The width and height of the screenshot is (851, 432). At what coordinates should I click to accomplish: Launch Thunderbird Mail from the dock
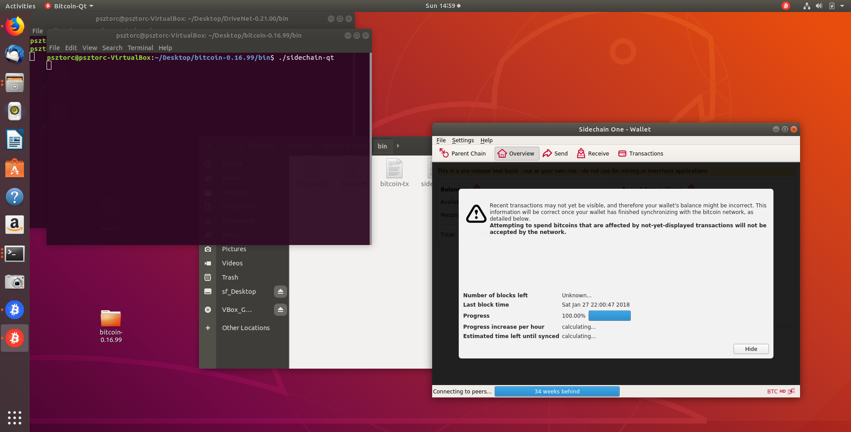[x=15, y=54]
